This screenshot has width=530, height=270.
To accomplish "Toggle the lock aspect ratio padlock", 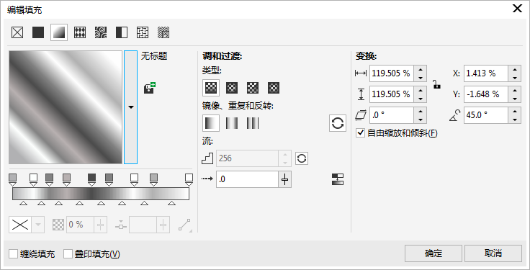I will 437,84.
